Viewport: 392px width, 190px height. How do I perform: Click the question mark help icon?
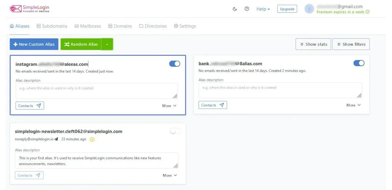pos(247,9)
